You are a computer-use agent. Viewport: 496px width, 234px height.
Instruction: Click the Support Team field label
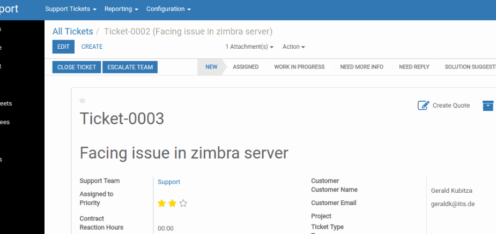(100, 181)
